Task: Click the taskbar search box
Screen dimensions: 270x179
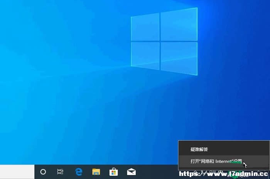Action: (17, 172)
